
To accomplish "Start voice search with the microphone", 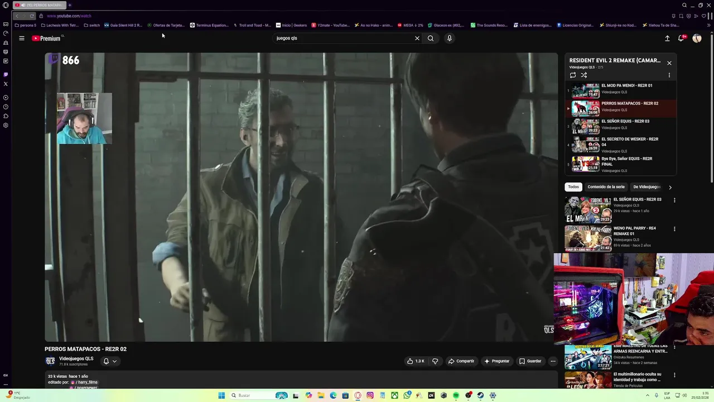I will point(450,39).
